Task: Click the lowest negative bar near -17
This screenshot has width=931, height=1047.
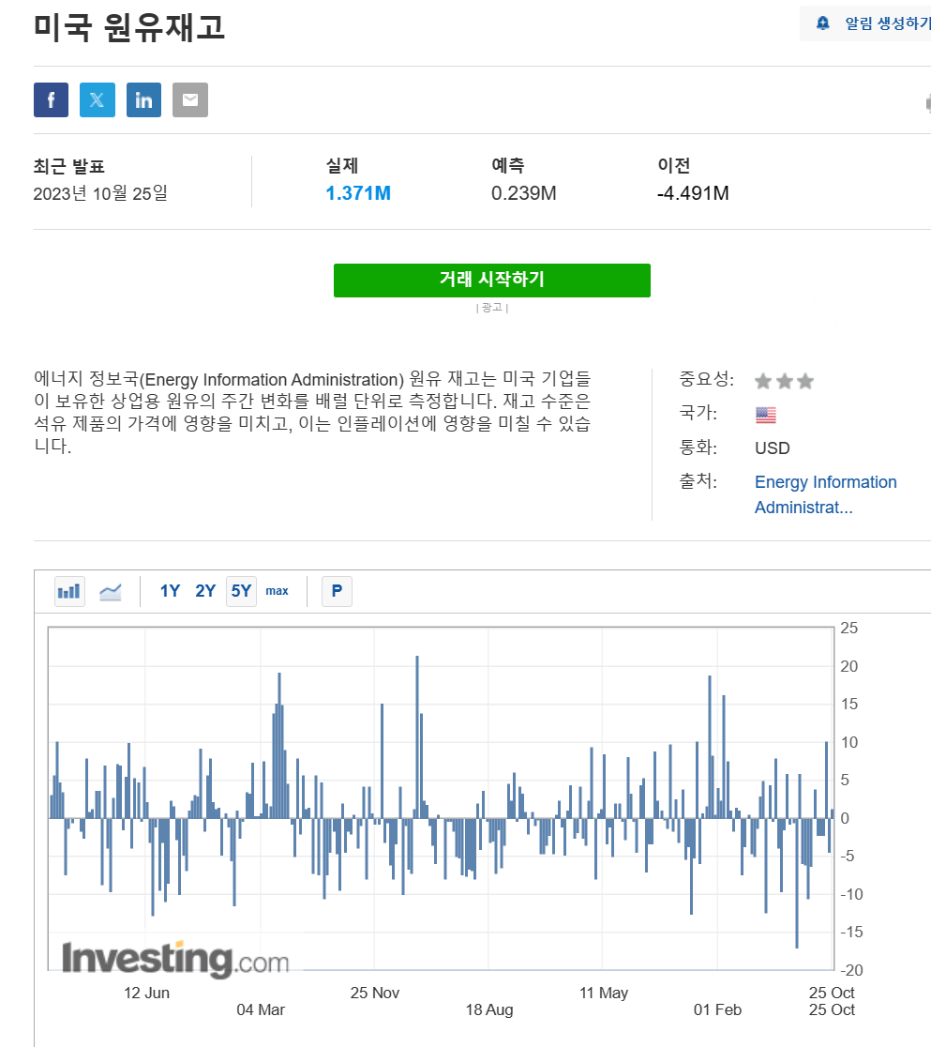Action: 797,883
